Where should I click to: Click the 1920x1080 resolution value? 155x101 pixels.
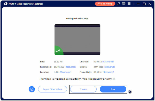[x=59, y=67]
